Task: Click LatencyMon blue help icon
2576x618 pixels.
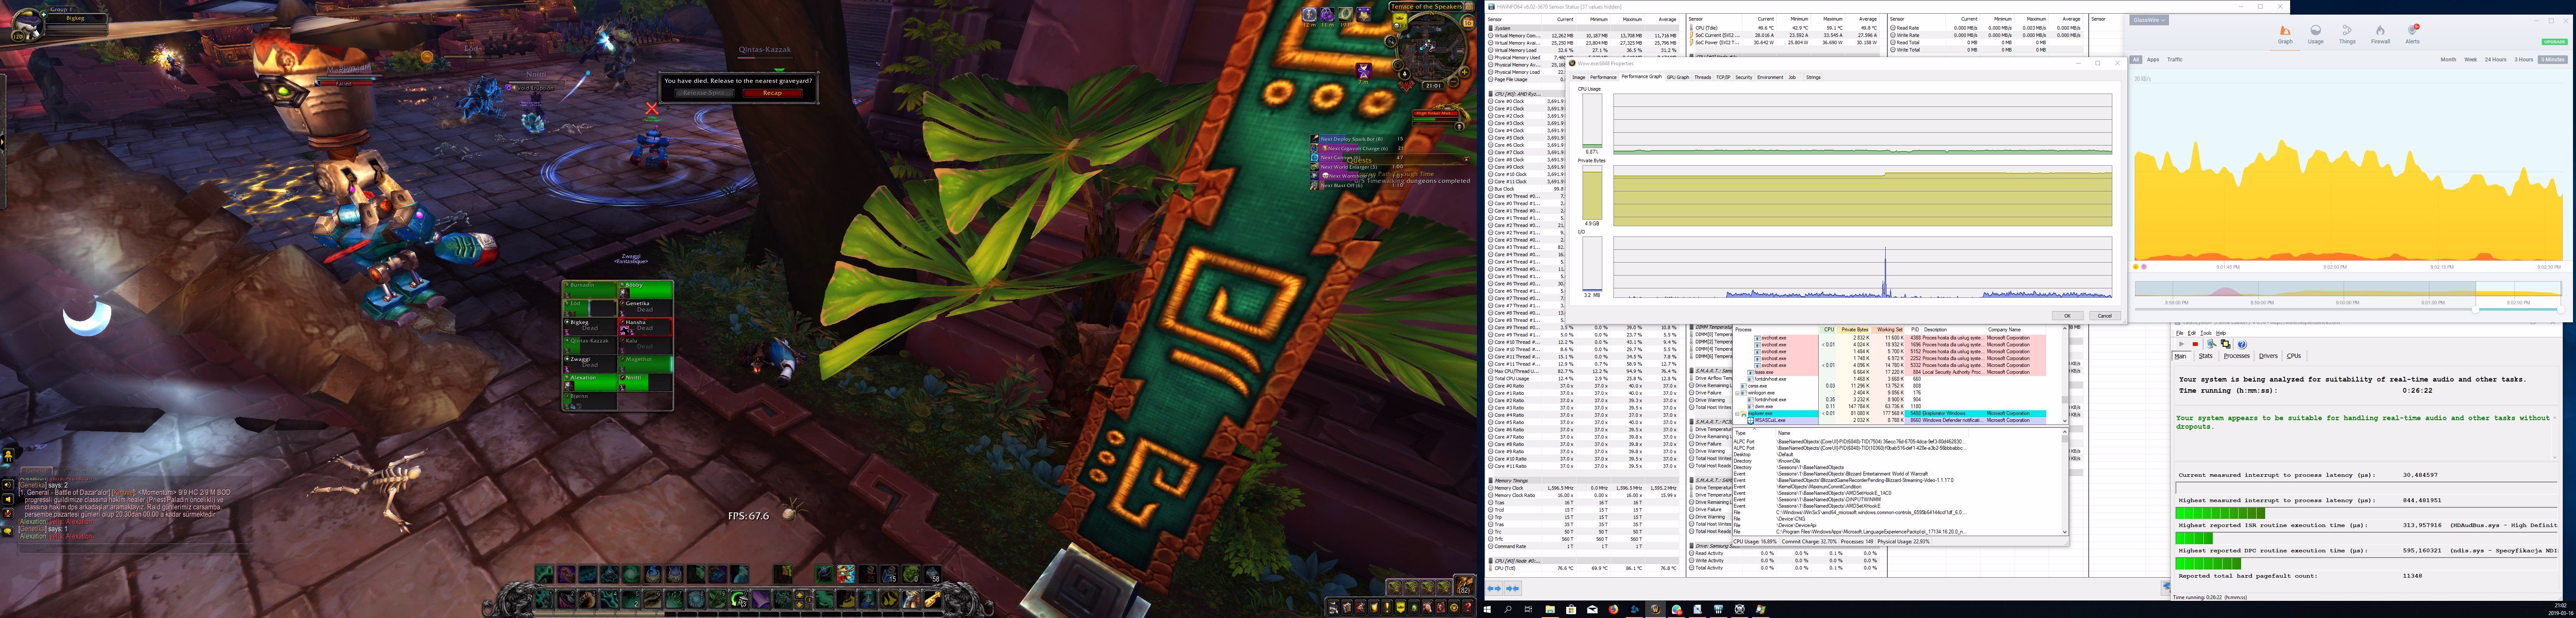Action: pyautogui.click(x=2242, y=344)
